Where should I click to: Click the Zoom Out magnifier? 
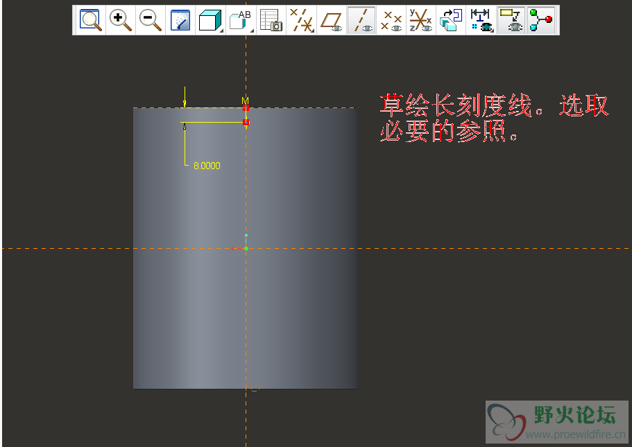pyautogui.click(x=151, y=20)
